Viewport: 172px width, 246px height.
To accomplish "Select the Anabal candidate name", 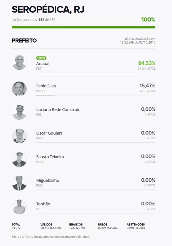I will coord(43,64).
